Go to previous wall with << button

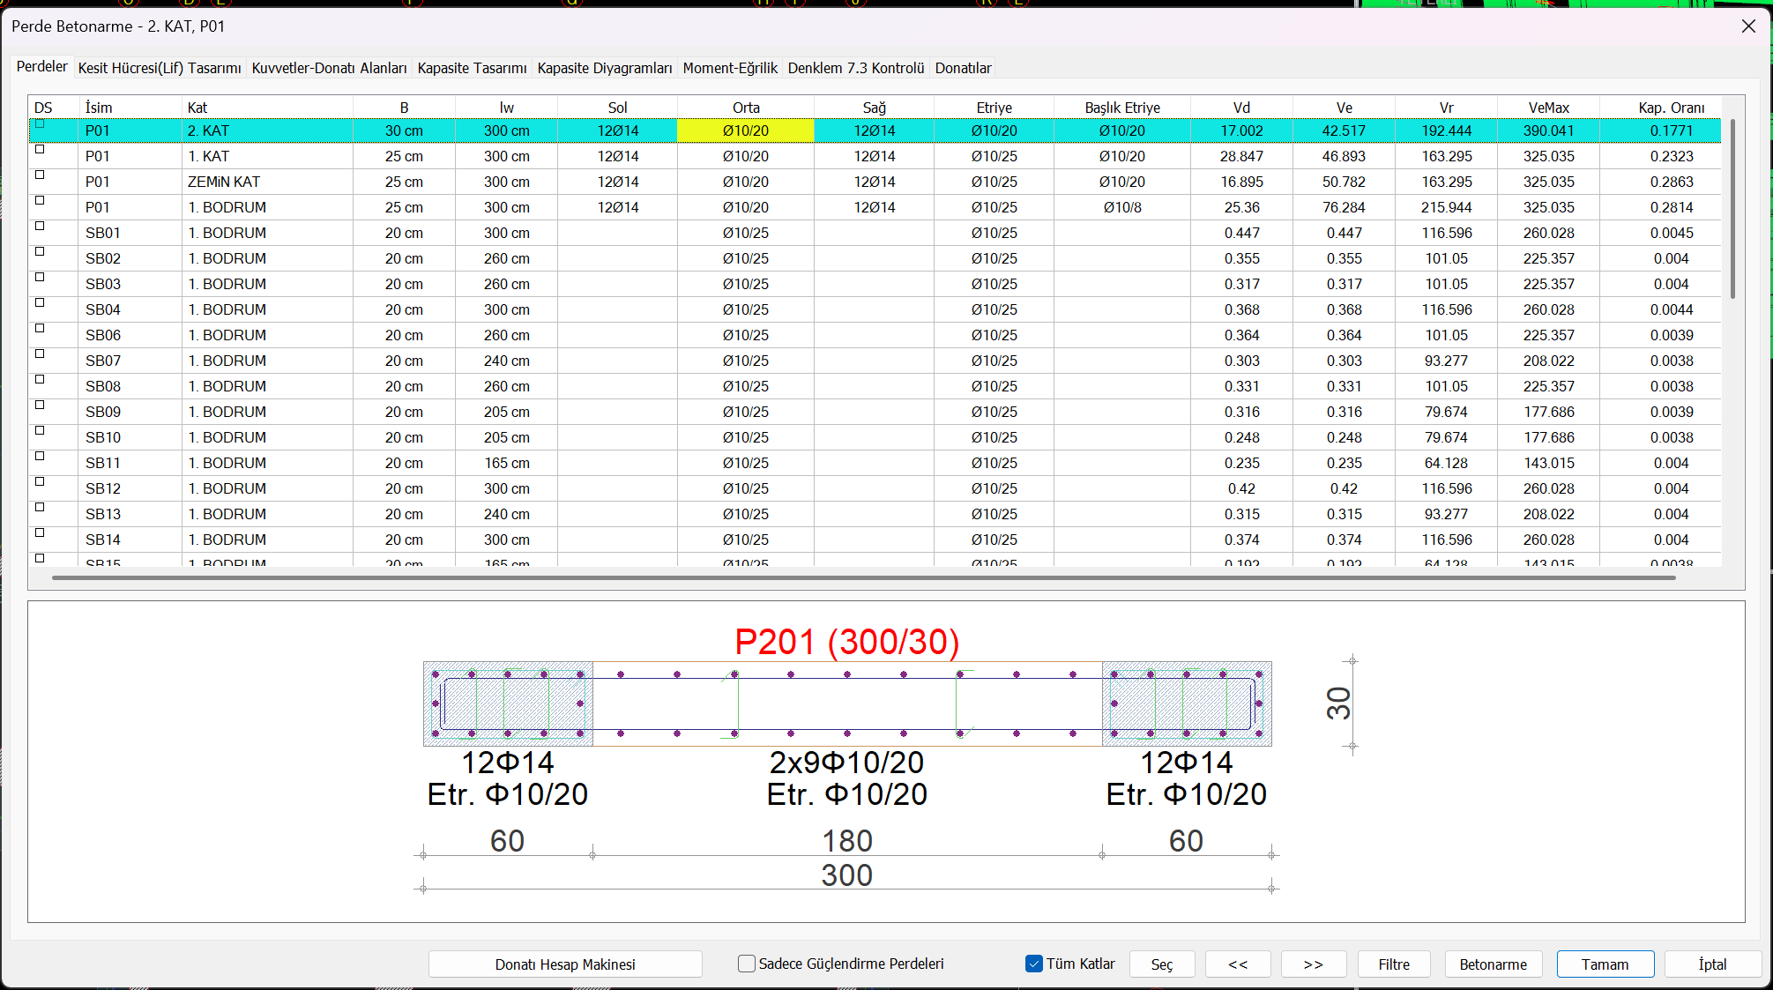tap(1238, 964)
